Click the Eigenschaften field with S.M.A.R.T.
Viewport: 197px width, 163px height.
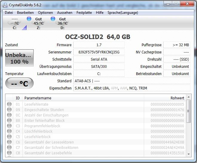pos(132,88)
